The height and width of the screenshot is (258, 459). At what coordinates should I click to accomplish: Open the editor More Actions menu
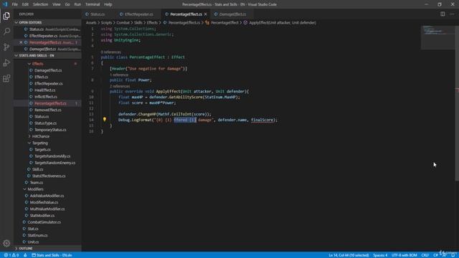[x=452, y=14]
